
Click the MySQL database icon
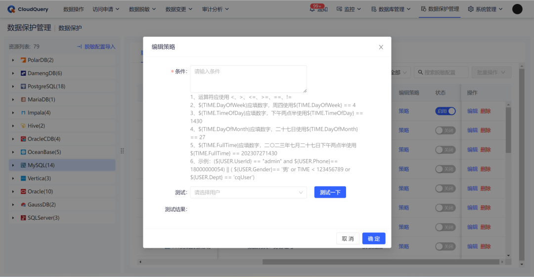23,165
